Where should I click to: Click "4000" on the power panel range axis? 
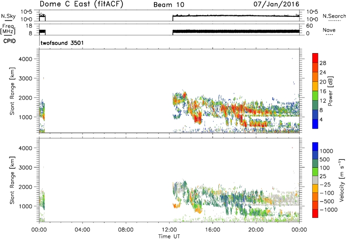click(x=26, y=59)
